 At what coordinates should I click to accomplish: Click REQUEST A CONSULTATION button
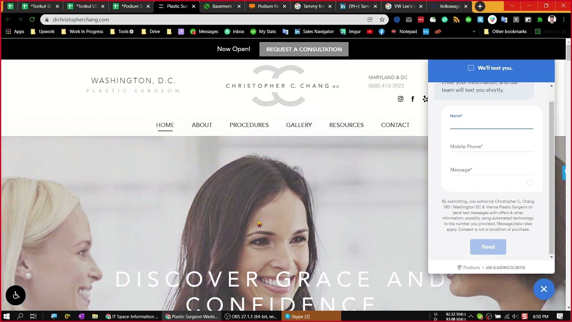click(x=304, y=49)
